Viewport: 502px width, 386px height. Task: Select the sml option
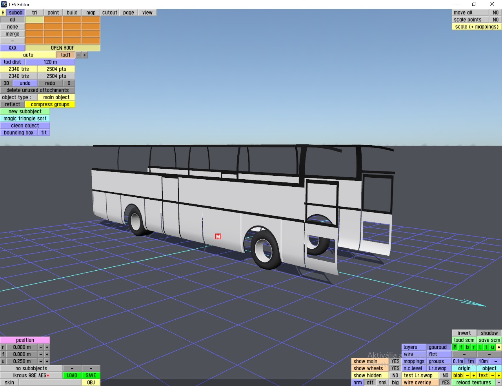[x=383, y=382]
